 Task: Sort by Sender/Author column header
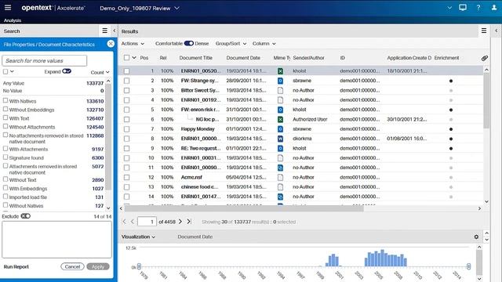[x=308, y=58]
